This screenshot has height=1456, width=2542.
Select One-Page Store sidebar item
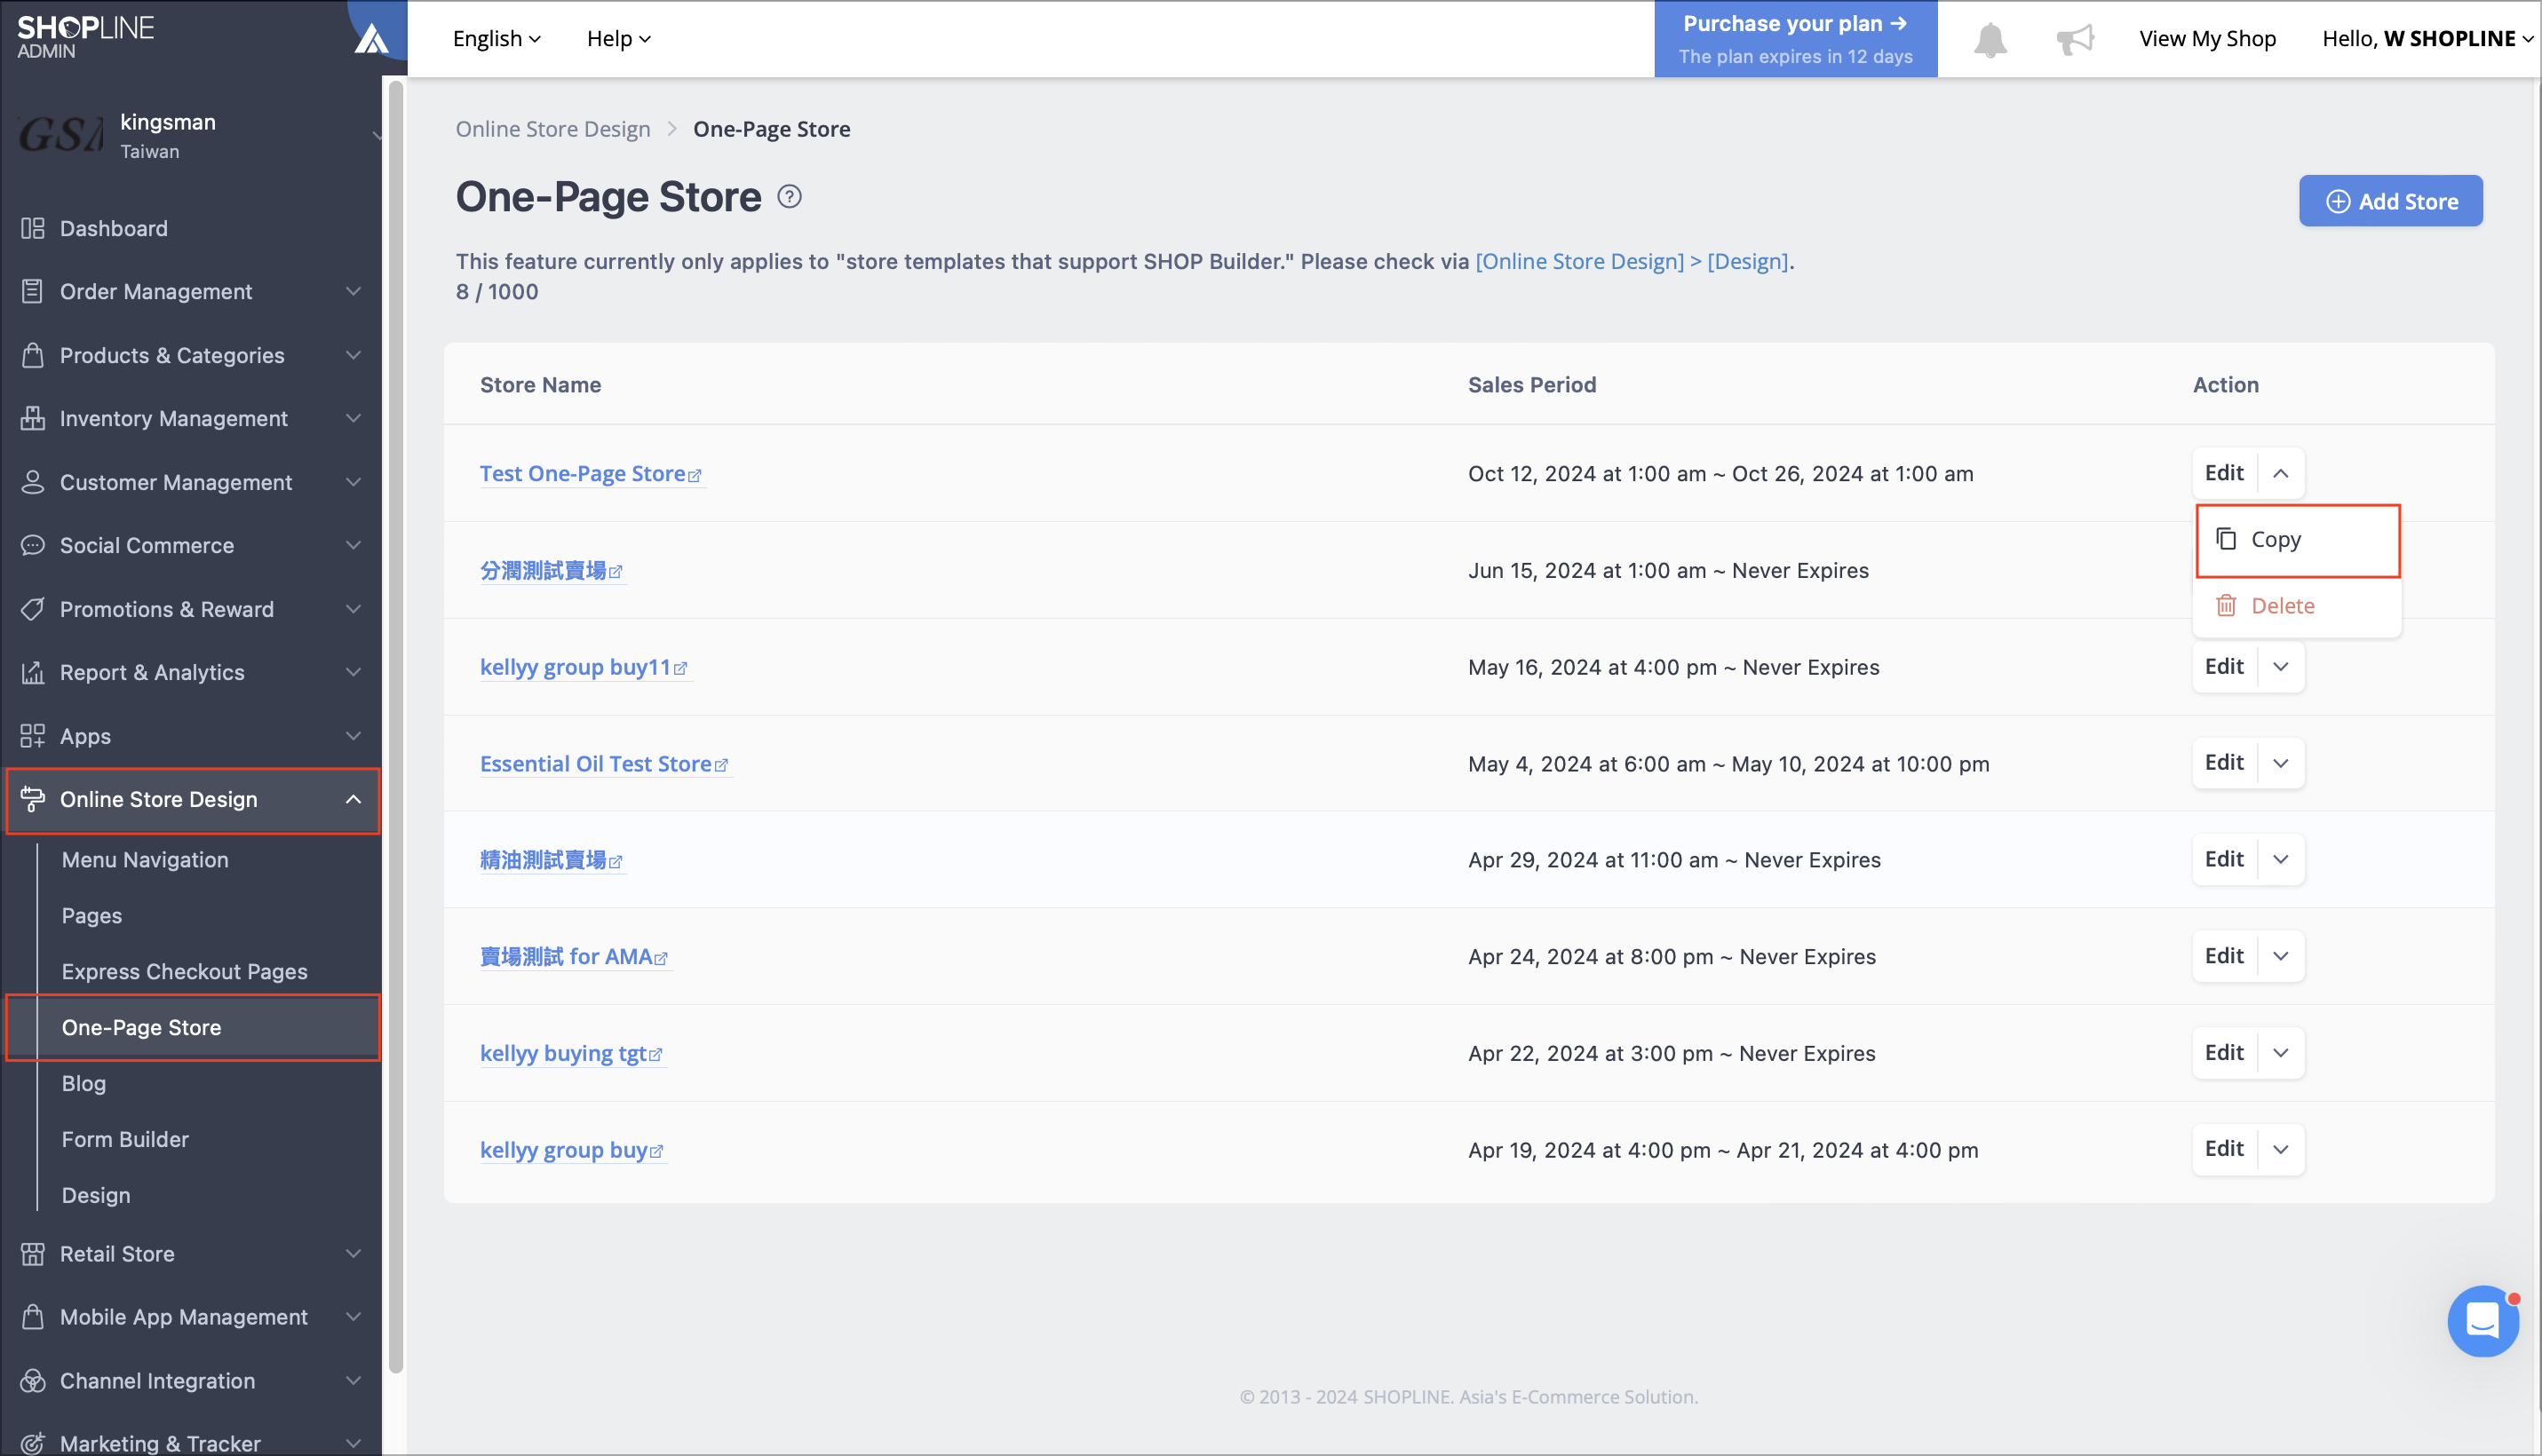click(195, 1027)
